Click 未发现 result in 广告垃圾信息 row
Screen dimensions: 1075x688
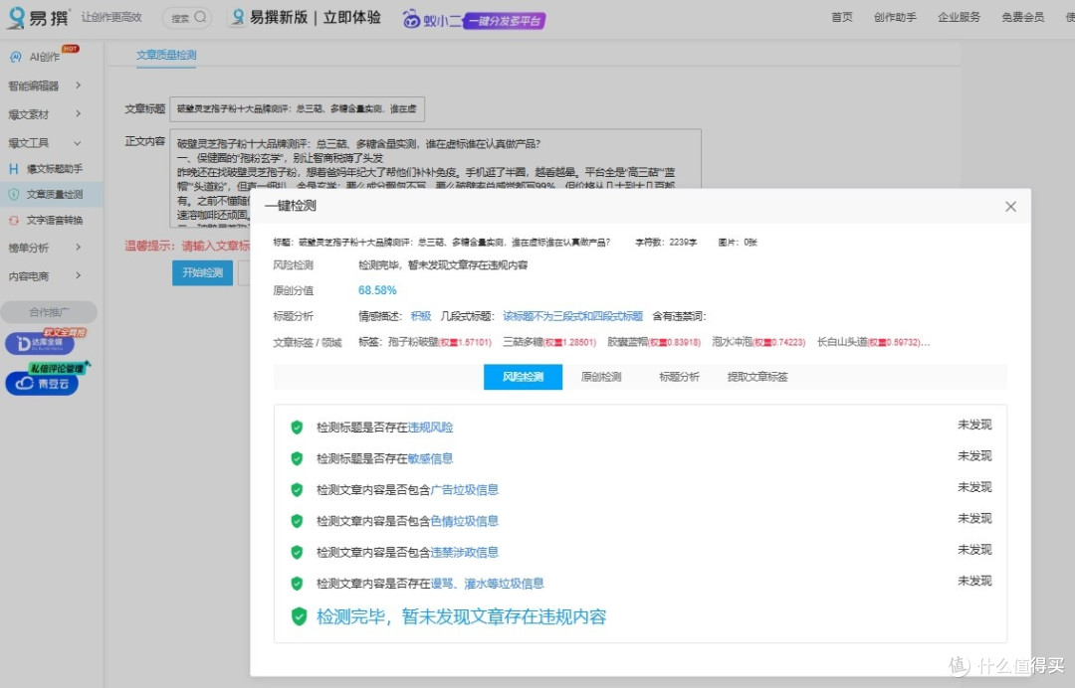click(974, 487)
